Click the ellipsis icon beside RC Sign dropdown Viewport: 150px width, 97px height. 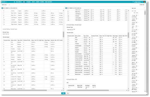coord(138,73)
